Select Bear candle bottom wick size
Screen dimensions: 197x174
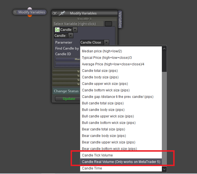tap(121, 149)
